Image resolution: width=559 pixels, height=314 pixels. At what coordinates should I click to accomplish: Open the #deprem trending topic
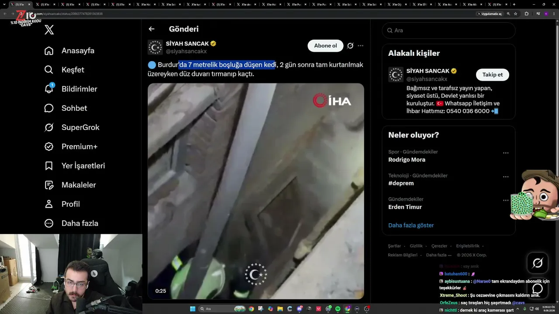401,183
